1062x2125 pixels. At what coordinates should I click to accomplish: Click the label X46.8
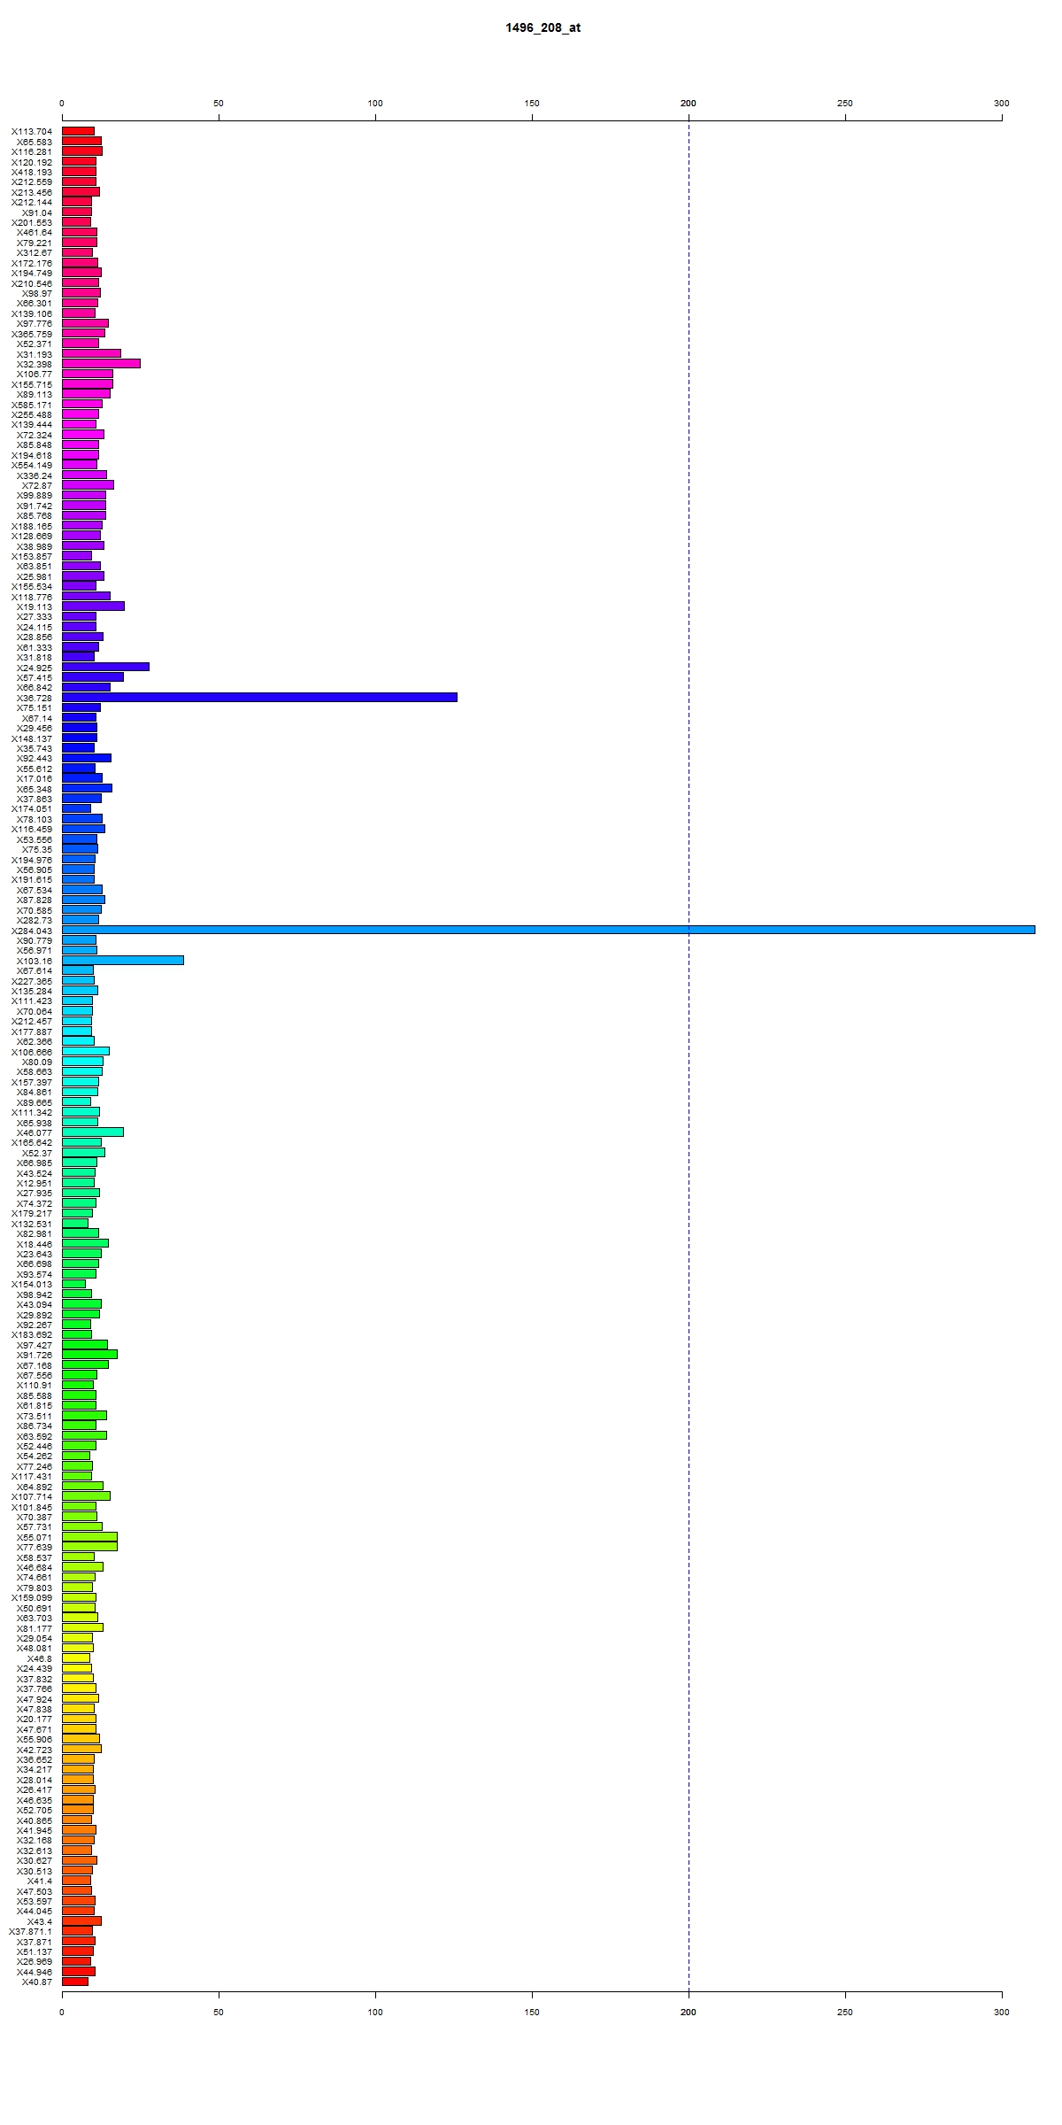click(40, 1657)
